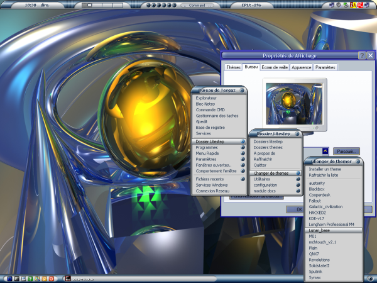Screen dimensions: 377x283
Task: Click the magnifier search icon in the bottom launcher
Action: click(x=37, y=279)
